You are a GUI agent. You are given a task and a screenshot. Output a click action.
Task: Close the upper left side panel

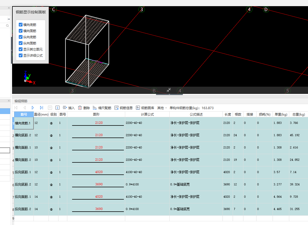9,8
